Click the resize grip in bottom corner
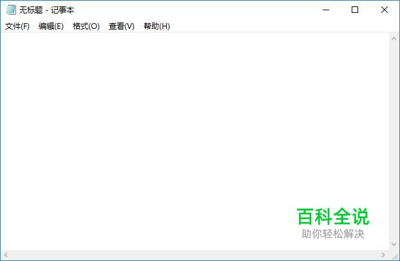 394,255
